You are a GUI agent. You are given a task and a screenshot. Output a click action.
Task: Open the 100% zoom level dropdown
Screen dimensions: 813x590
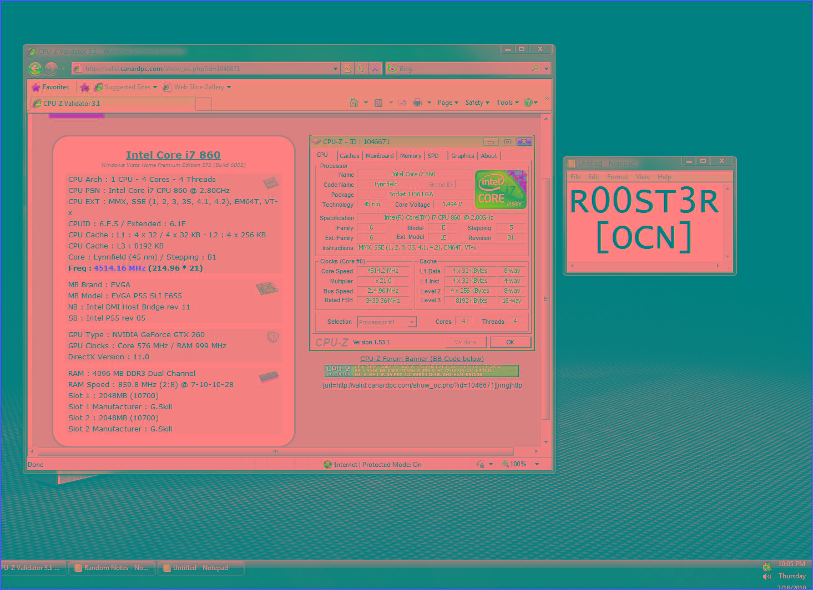[x=537, y=464]
